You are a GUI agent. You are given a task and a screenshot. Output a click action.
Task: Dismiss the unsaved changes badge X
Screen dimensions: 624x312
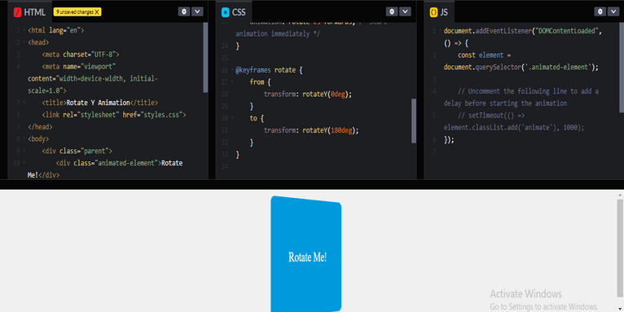pyautogui.click(x=97, y=12)
